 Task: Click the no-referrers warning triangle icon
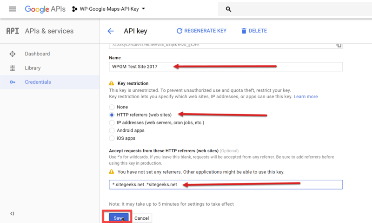[112, 171]
